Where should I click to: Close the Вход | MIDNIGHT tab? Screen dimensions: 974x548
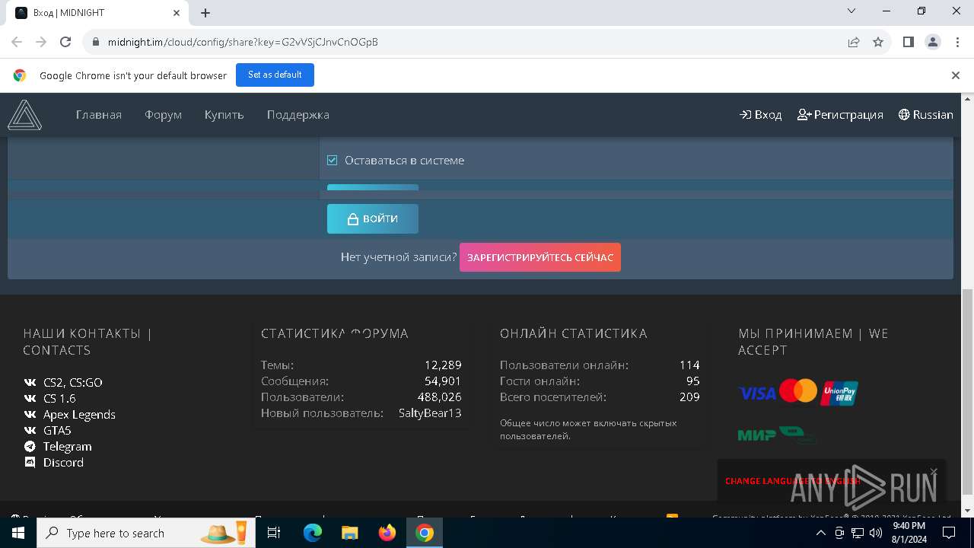pos(177,13)
